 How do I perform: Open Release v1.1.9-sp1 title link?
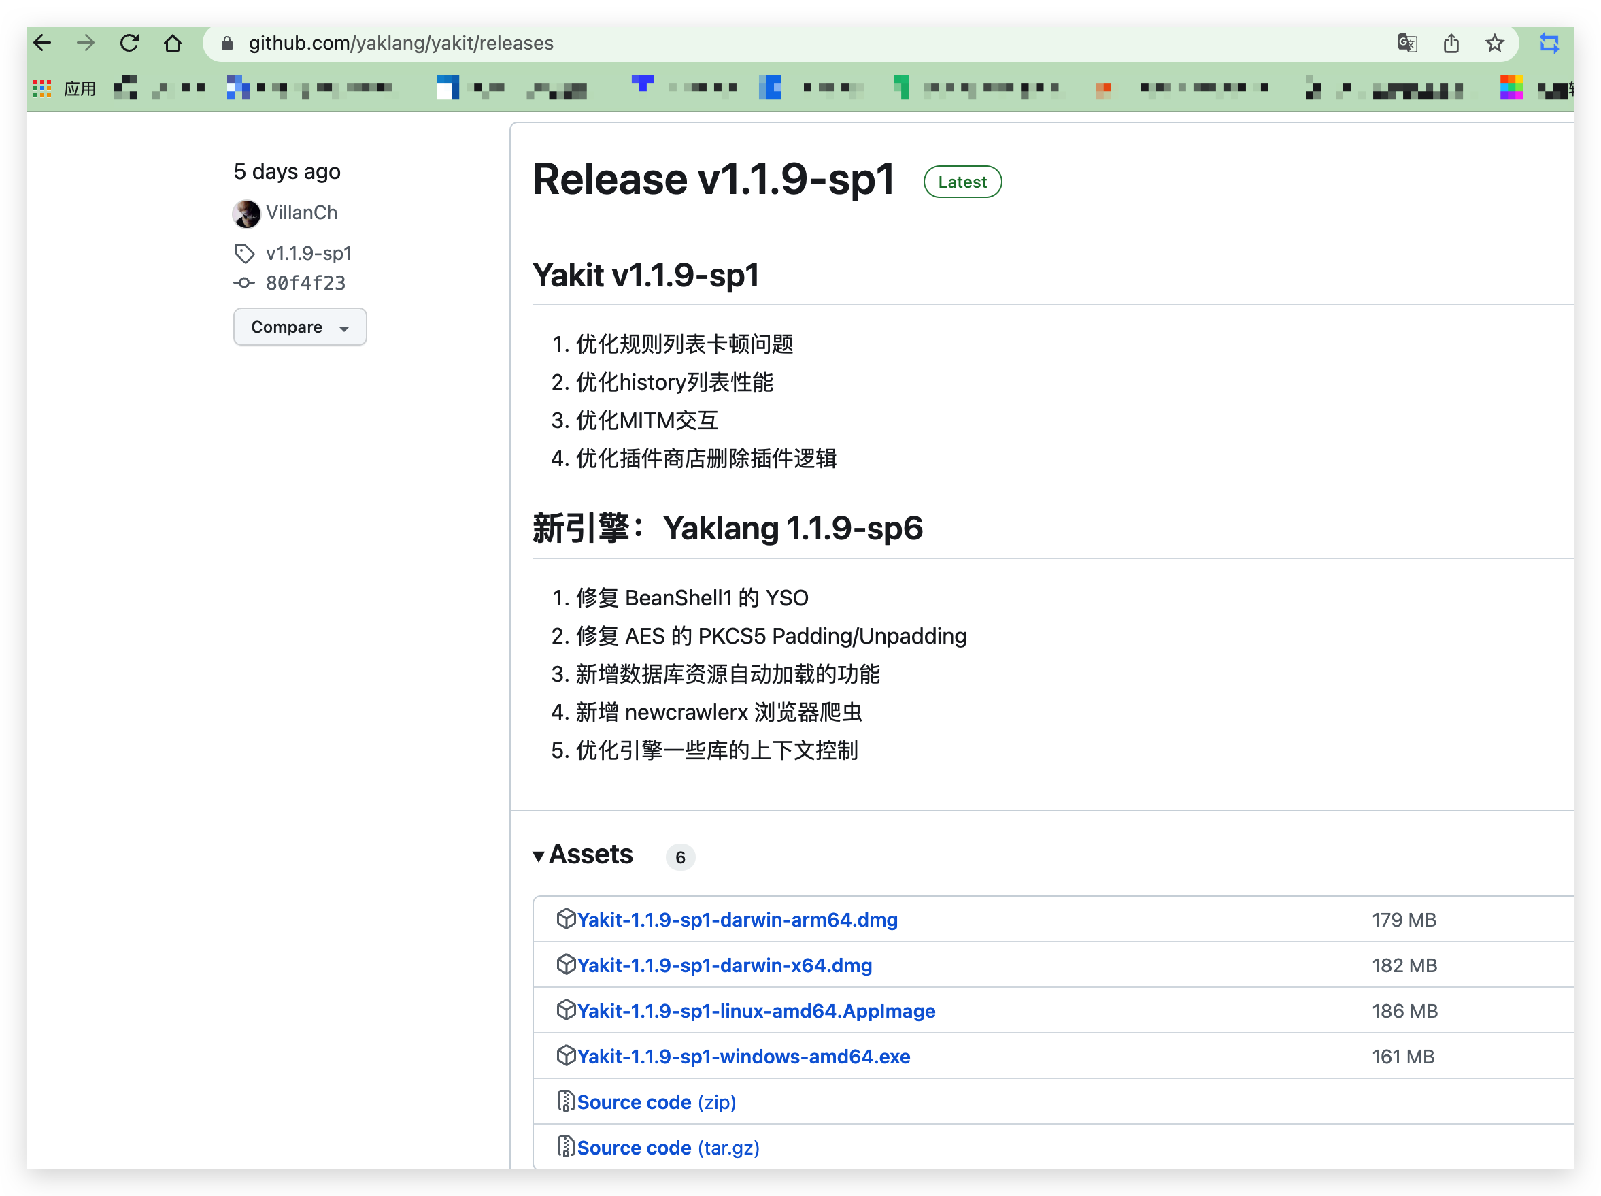pos(713,180)
